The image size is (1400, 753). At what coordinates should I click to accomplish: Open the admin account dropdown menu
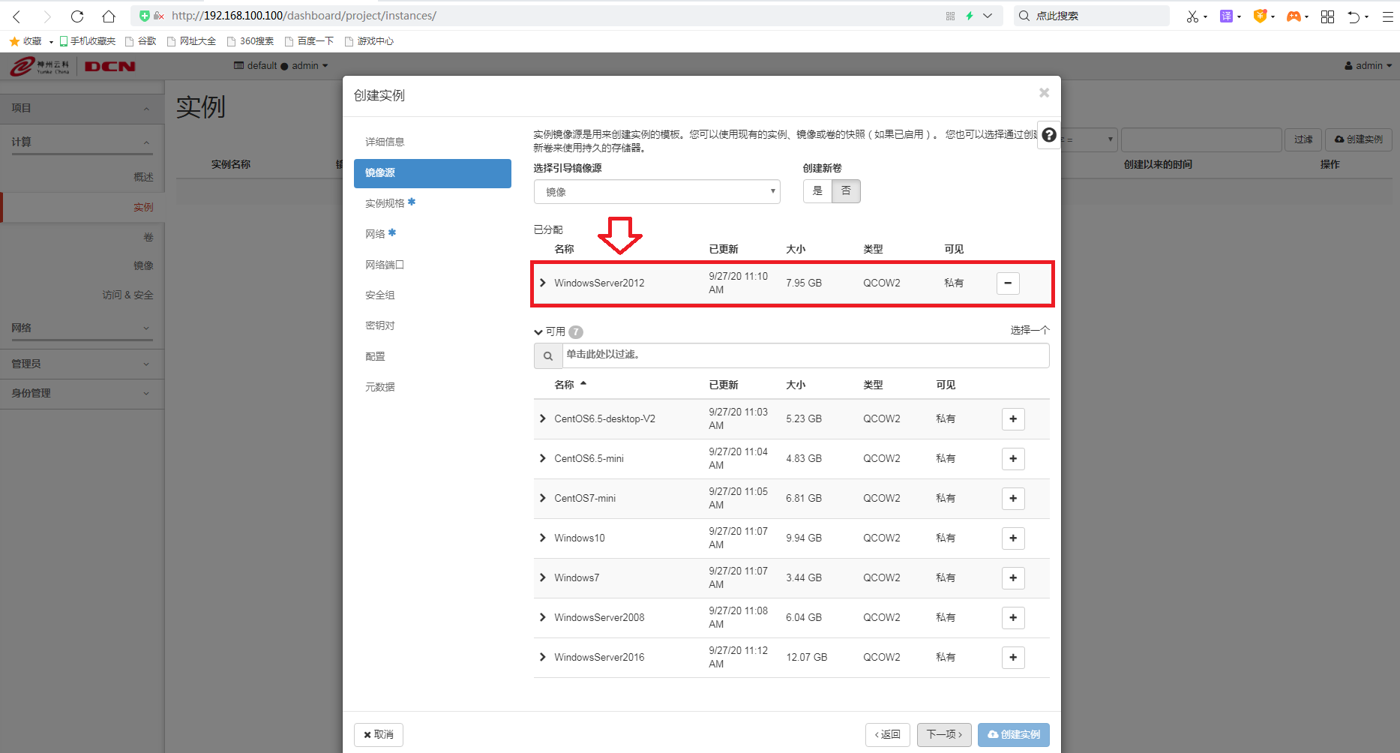[1366, 65]
